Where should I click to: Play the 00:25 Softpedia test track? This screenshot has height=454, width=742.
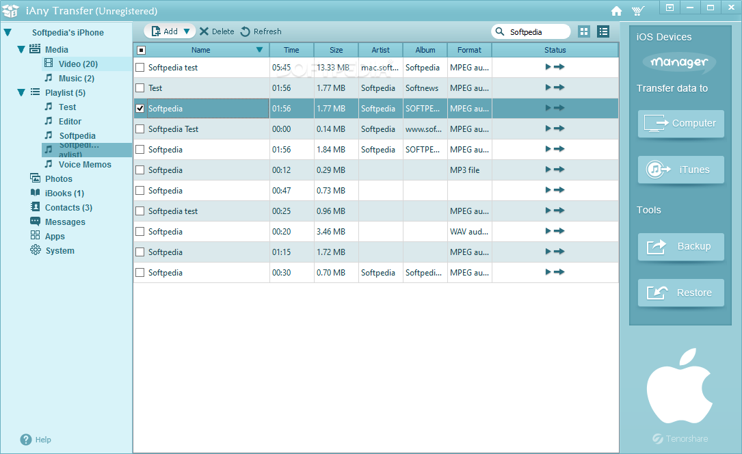click(x=548, y=211)
